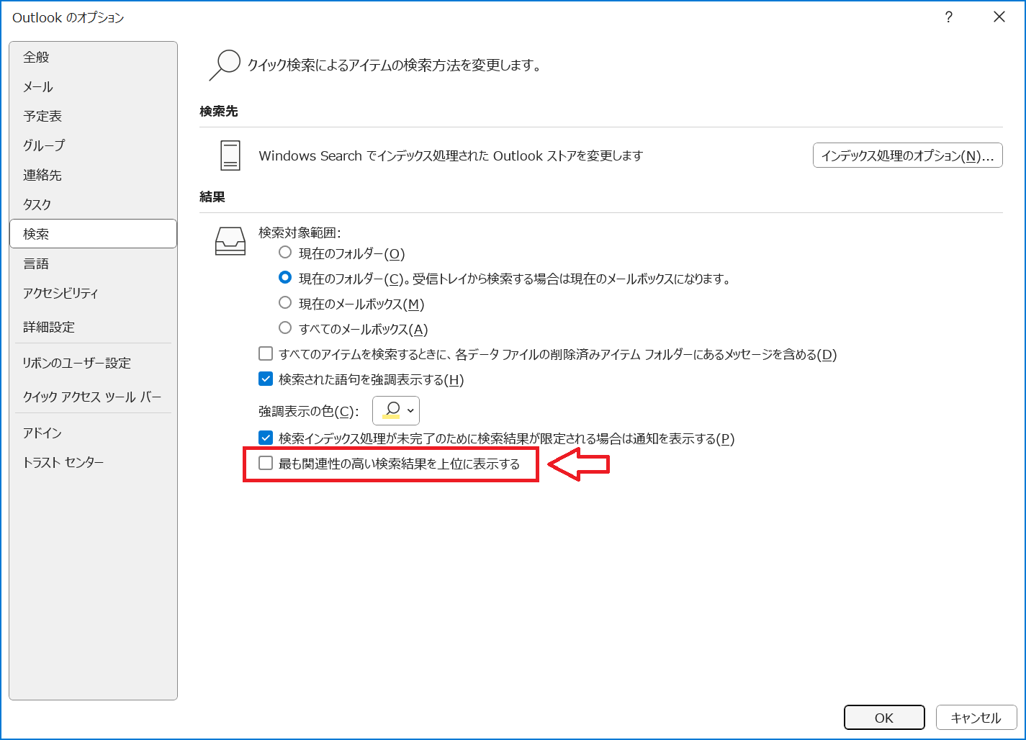1026x740 pixels.
Task: Confirm settings with OK button
Action: [884, 718]
